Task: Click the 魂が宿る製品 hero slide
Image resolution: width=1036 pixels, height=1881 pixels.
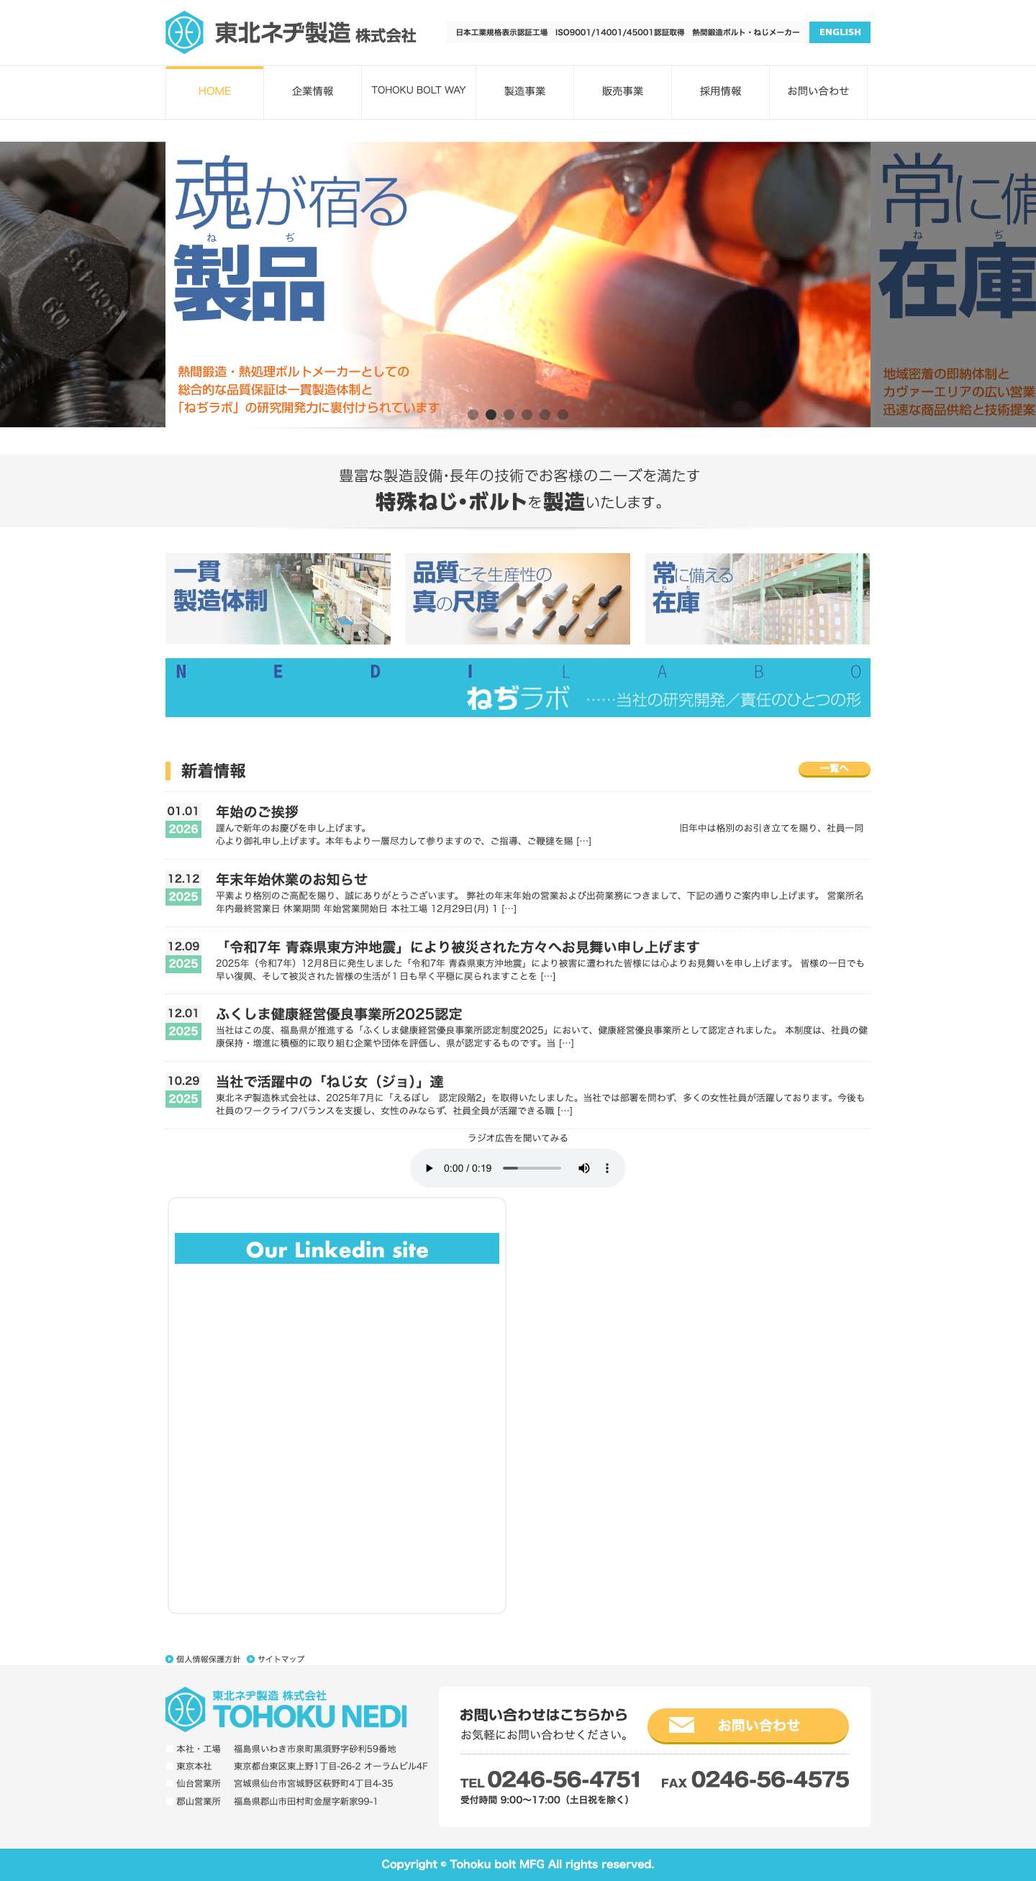Action: coord(517,284)
